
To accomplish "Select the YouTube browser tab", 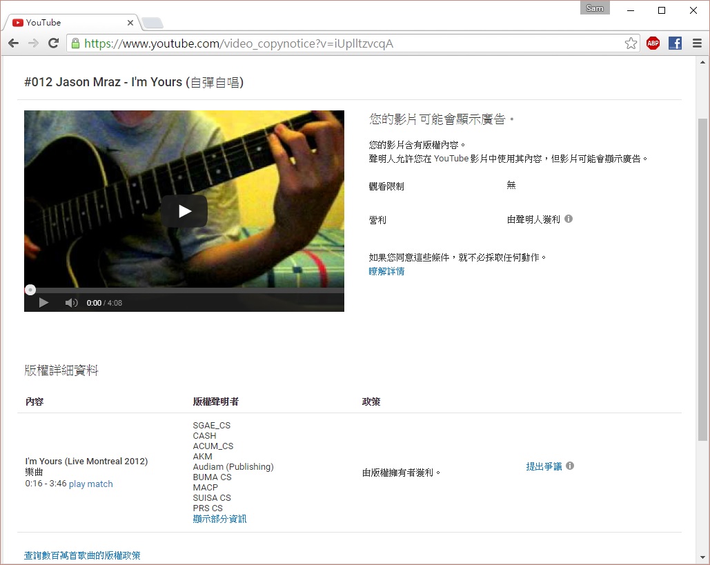I will (72, 23).
